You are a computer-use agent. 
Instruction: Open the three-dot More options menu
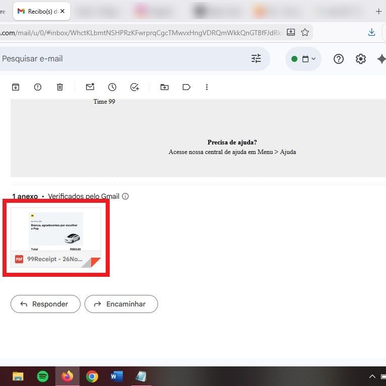point(207,87)
